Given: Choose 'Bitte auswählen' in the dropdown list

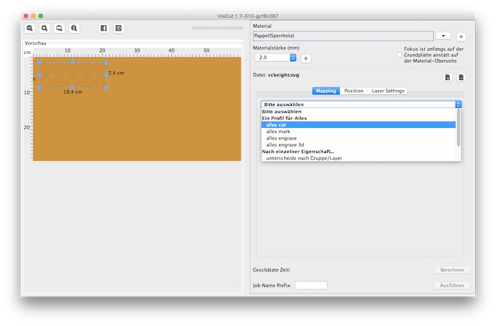Looking at the screenshot, I should coord(358,112).
